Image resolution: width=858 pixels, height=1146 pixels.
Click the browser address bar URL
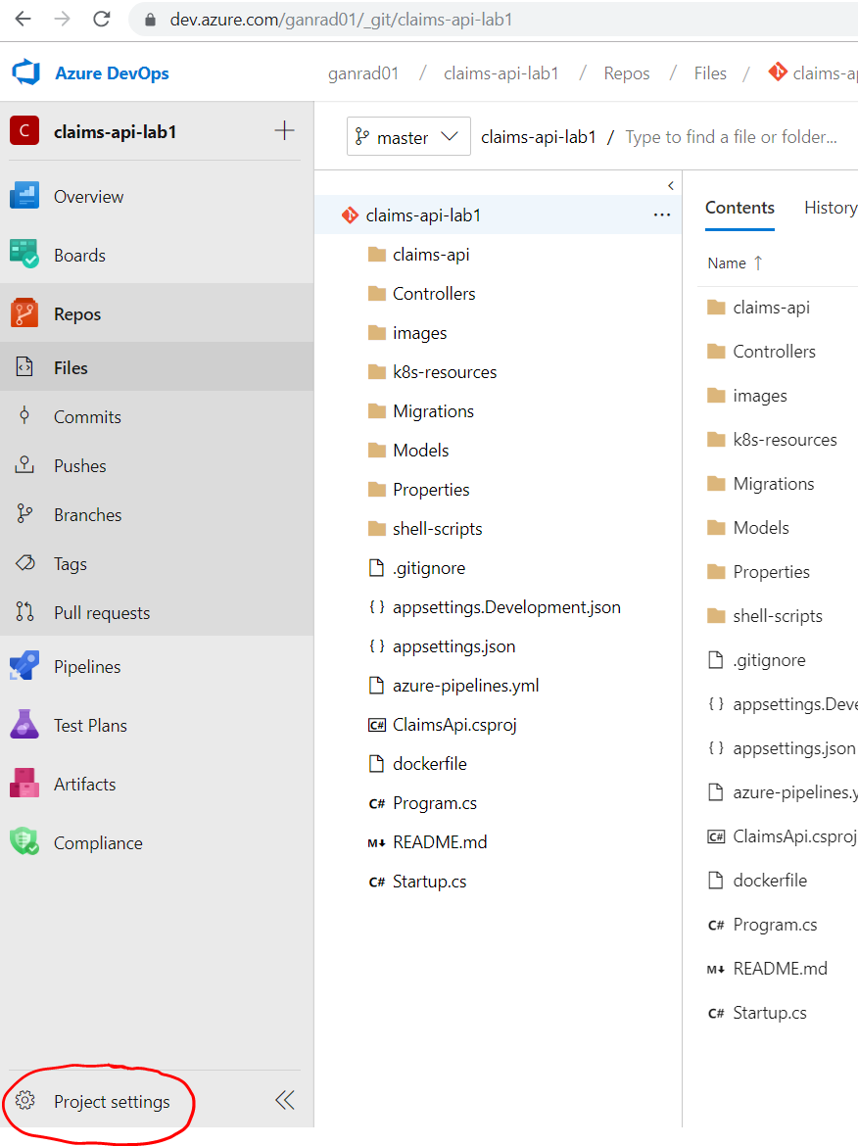[x=341, y=20]
